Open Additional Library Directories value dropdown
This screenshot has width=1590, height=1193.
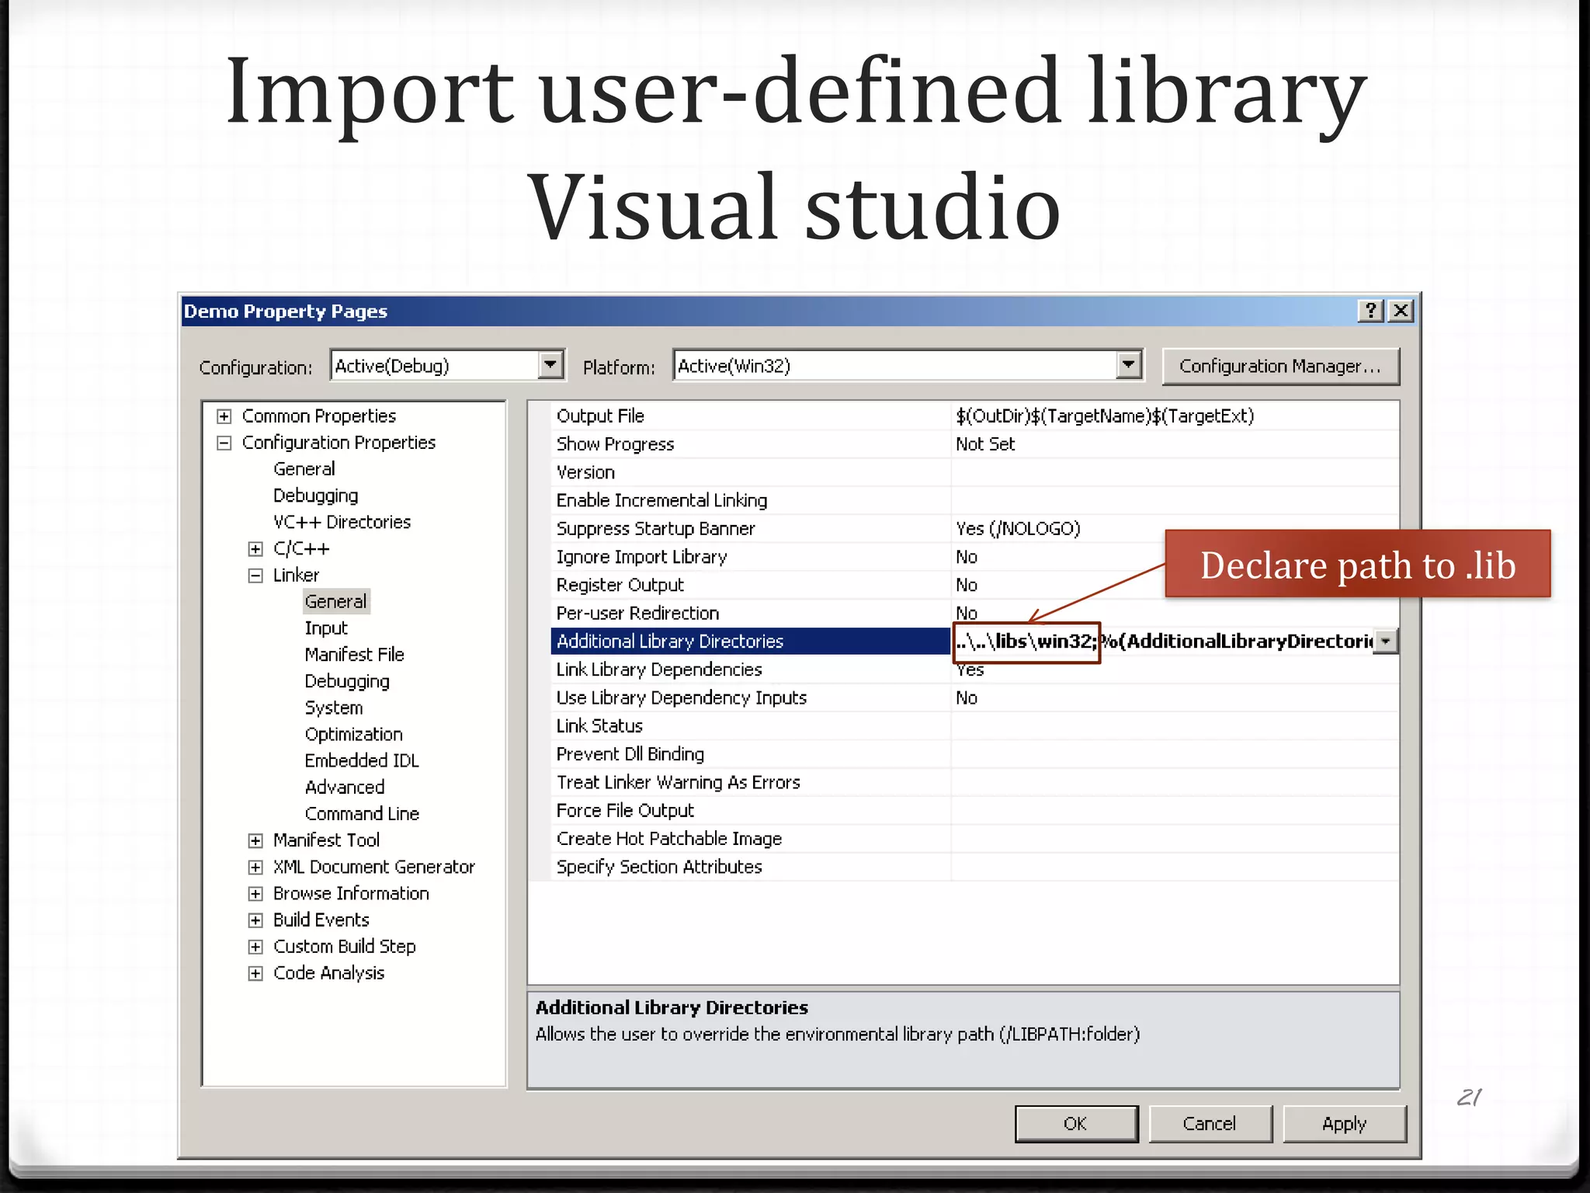coord(1386,642)
